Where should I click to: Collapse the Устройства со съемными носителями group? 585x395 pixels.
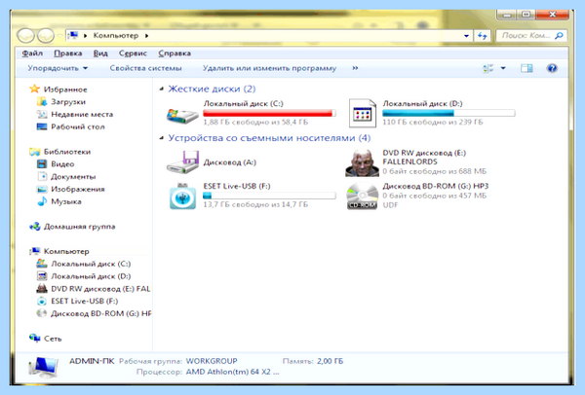162,138
